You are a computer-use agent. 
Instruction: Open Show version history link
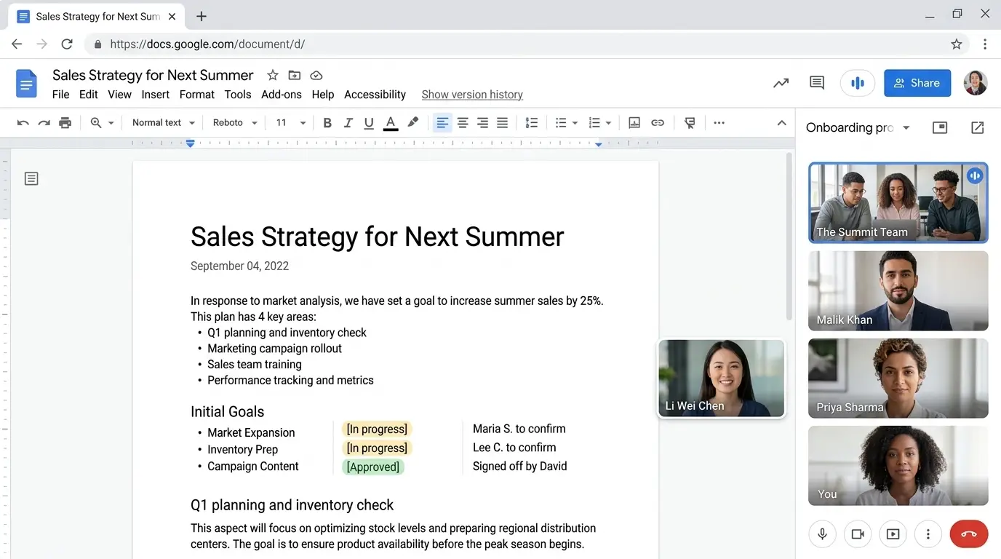[x=472, y=95]
